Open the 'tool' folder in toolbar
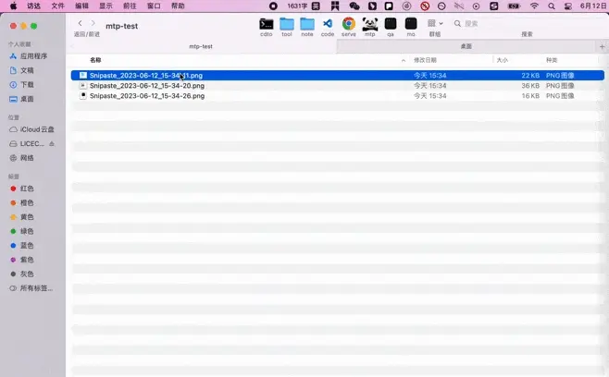The height and width of the screenshot is (377, 609). tap(287, 24)
